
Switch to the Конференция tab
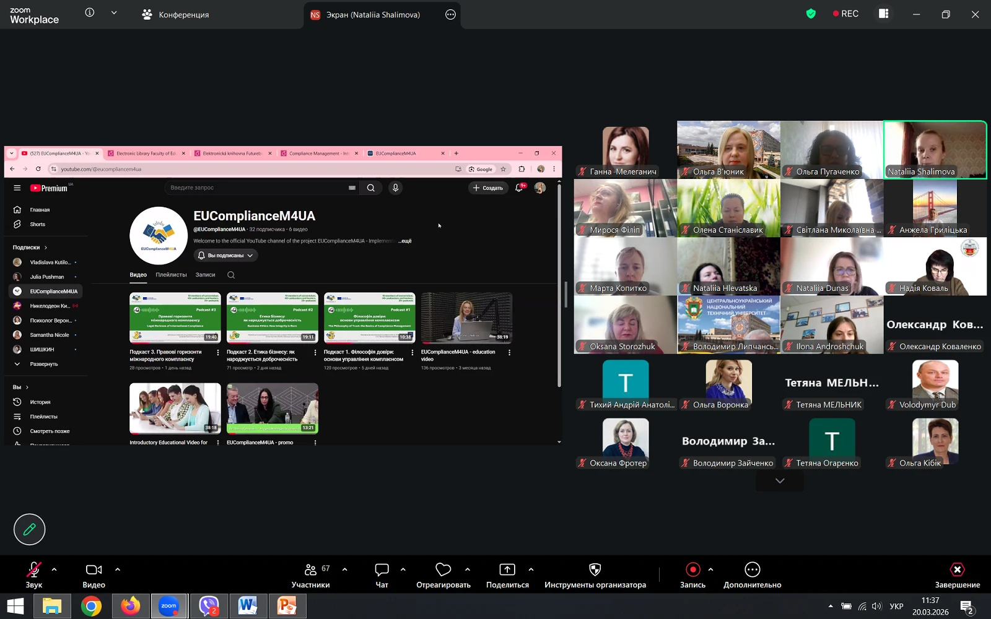pyautogui.click(x=176, y=14)
